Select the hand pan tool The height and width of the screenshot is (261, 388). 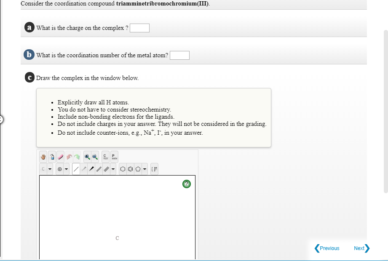43,157
